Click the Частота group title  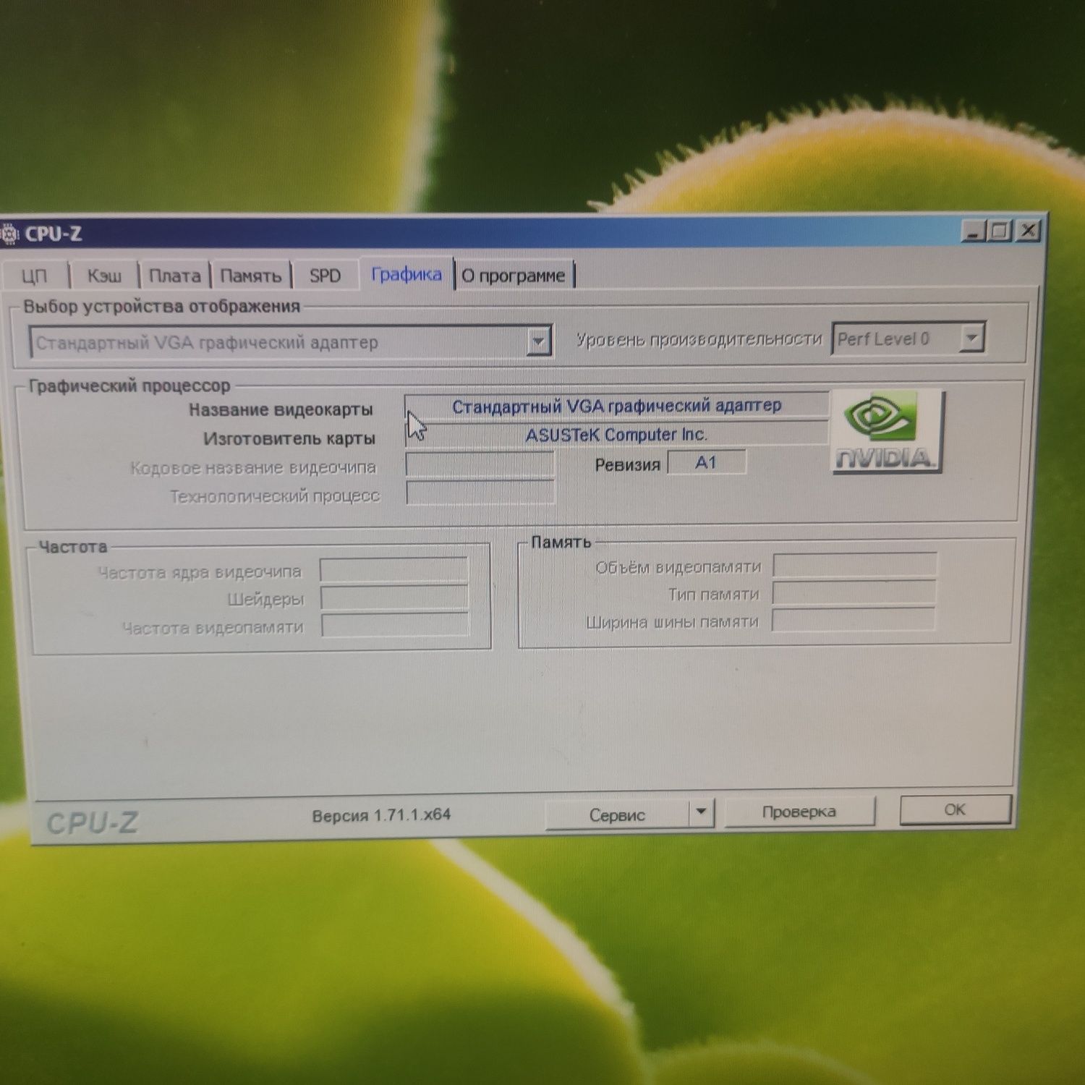pos(73,548)
